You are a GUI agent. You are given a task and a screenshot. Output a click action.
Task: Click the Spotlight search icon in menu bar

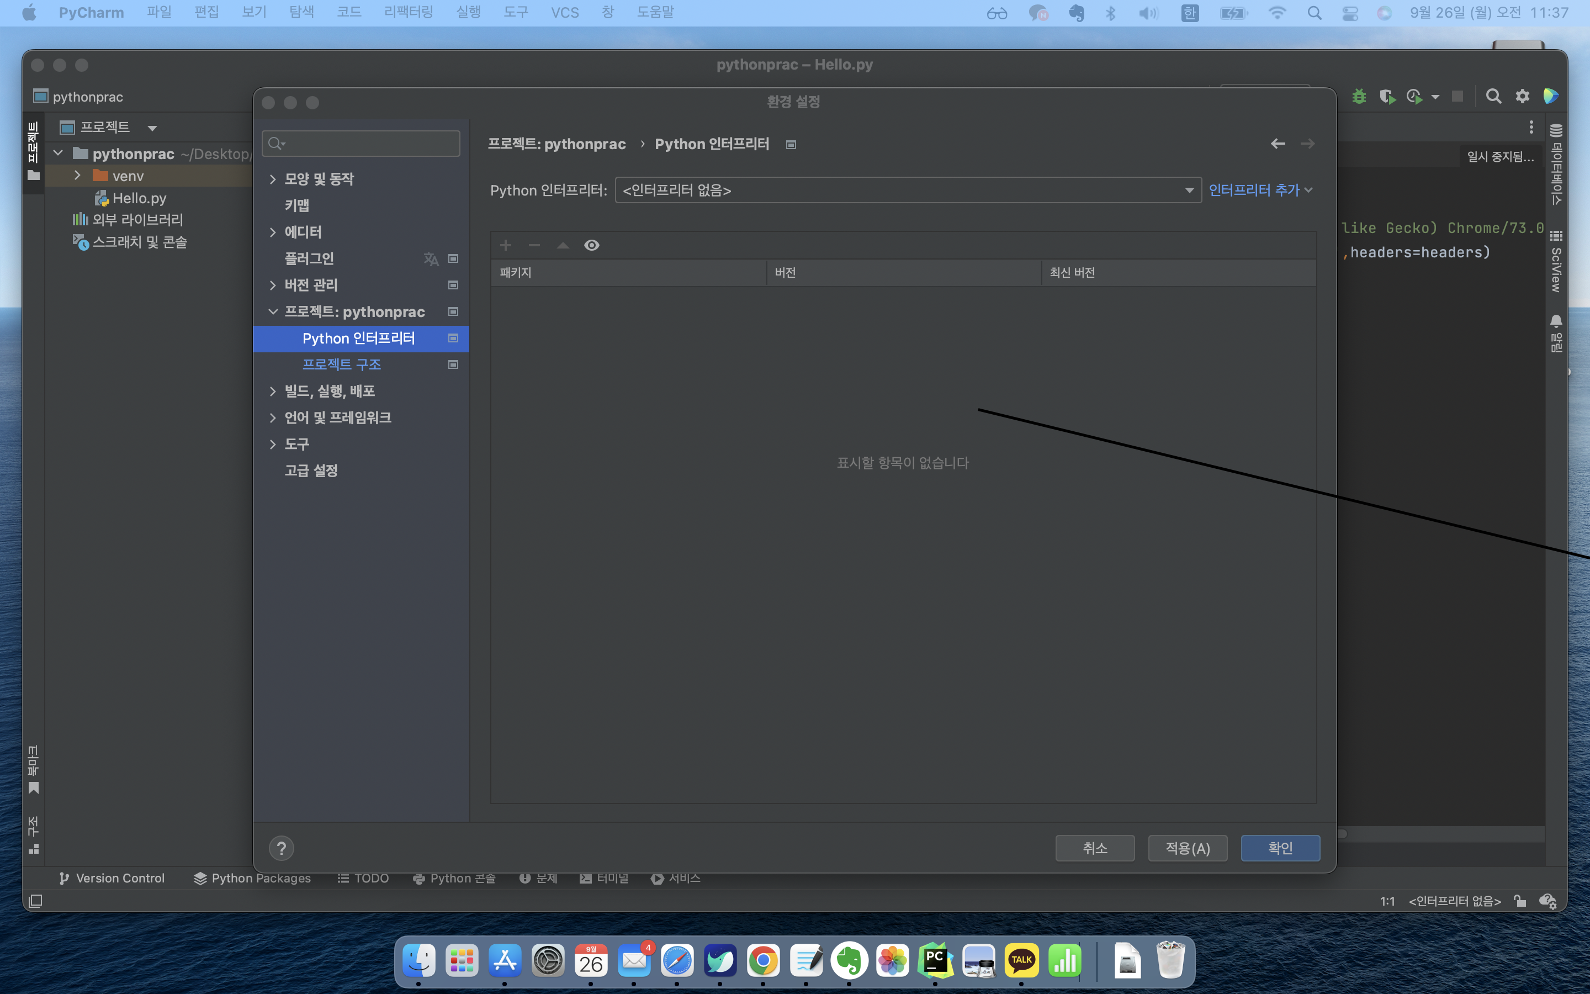pos(1314,13)
